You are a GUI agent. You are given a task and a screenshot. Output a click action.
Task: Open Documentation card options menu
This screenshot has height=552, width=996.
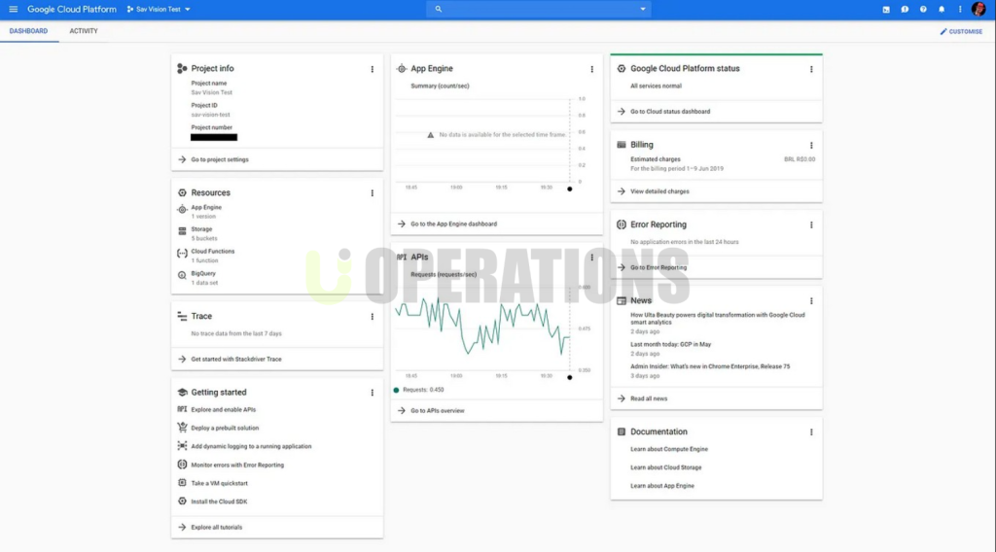pyautogui.click(x=811, y=432)
